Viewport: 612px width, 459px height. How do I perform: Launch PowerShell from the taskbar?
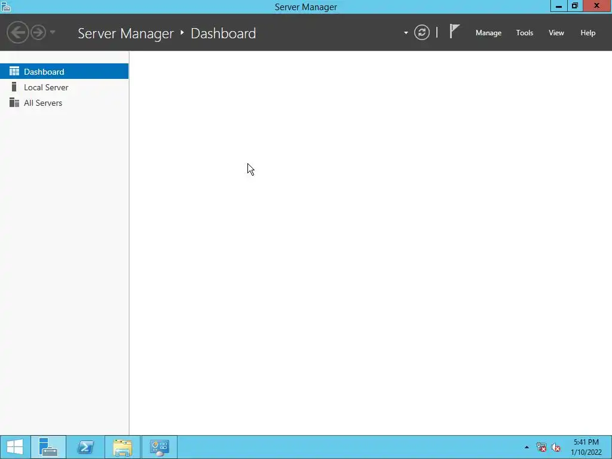pyautogui.click(x=85, y=447)
